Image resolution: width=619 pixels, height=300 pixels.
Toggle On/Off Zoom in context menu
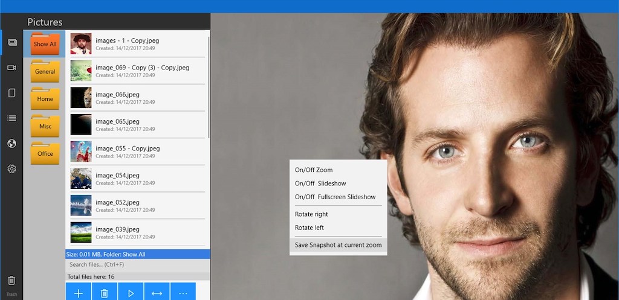point(314,170)
